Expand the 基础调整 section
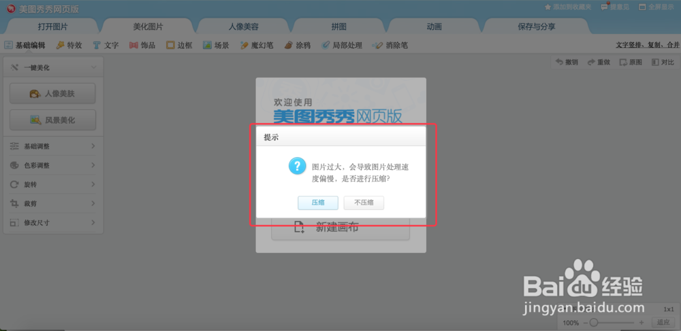 tap(52, 146)
